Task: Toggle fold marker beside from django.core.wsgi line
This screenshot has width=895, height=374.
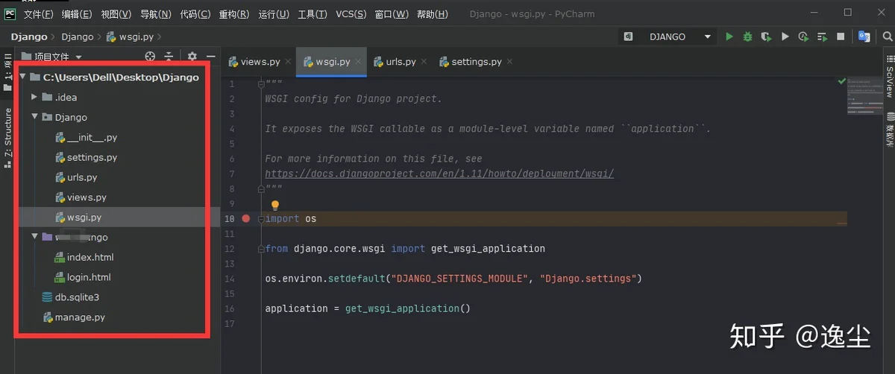Action: pos(260,248)
